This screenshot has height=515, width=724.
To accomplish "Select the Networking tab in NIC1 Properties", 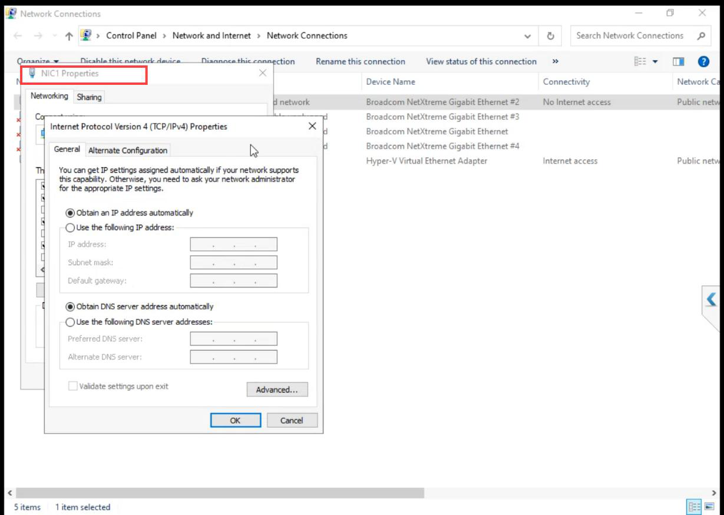I will (49, 96).
